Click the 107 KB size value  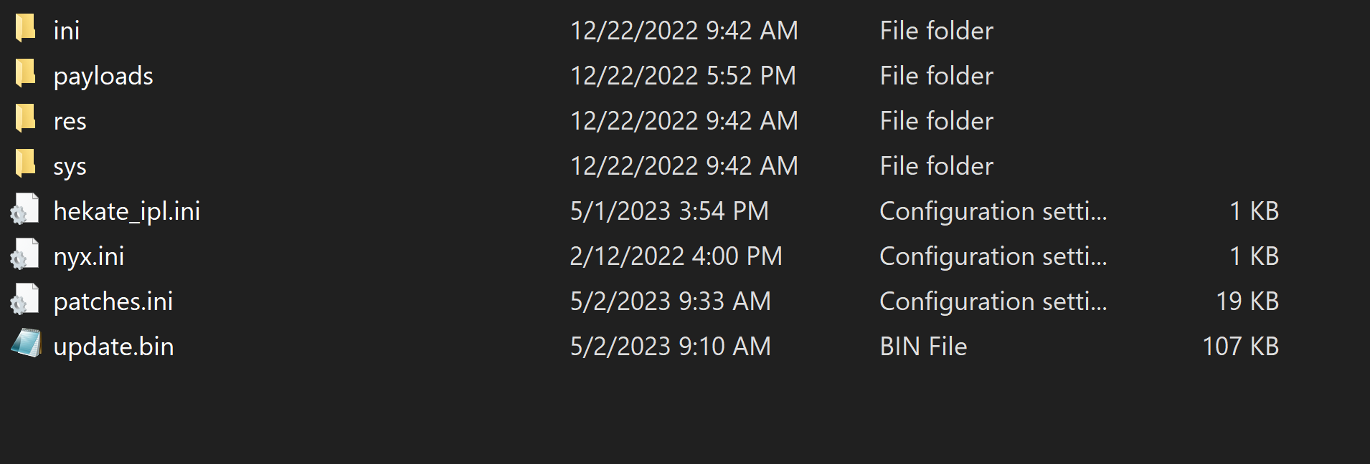pos(1241,347)
